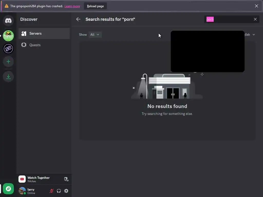Dismiss the plugin crashed notification bar
The height and width of the screenshot is (197, 263).
click(x=257, y=6)
